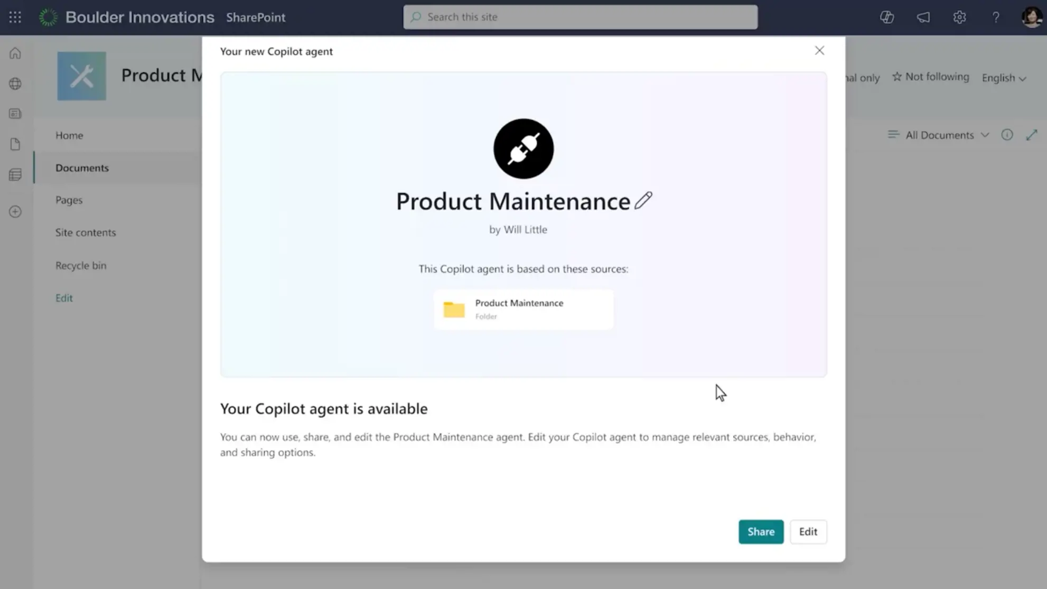This screenshot has width=1047, height=589.
Task: Open SharePoint settings gear icon
Action: (x=959, y=16)
